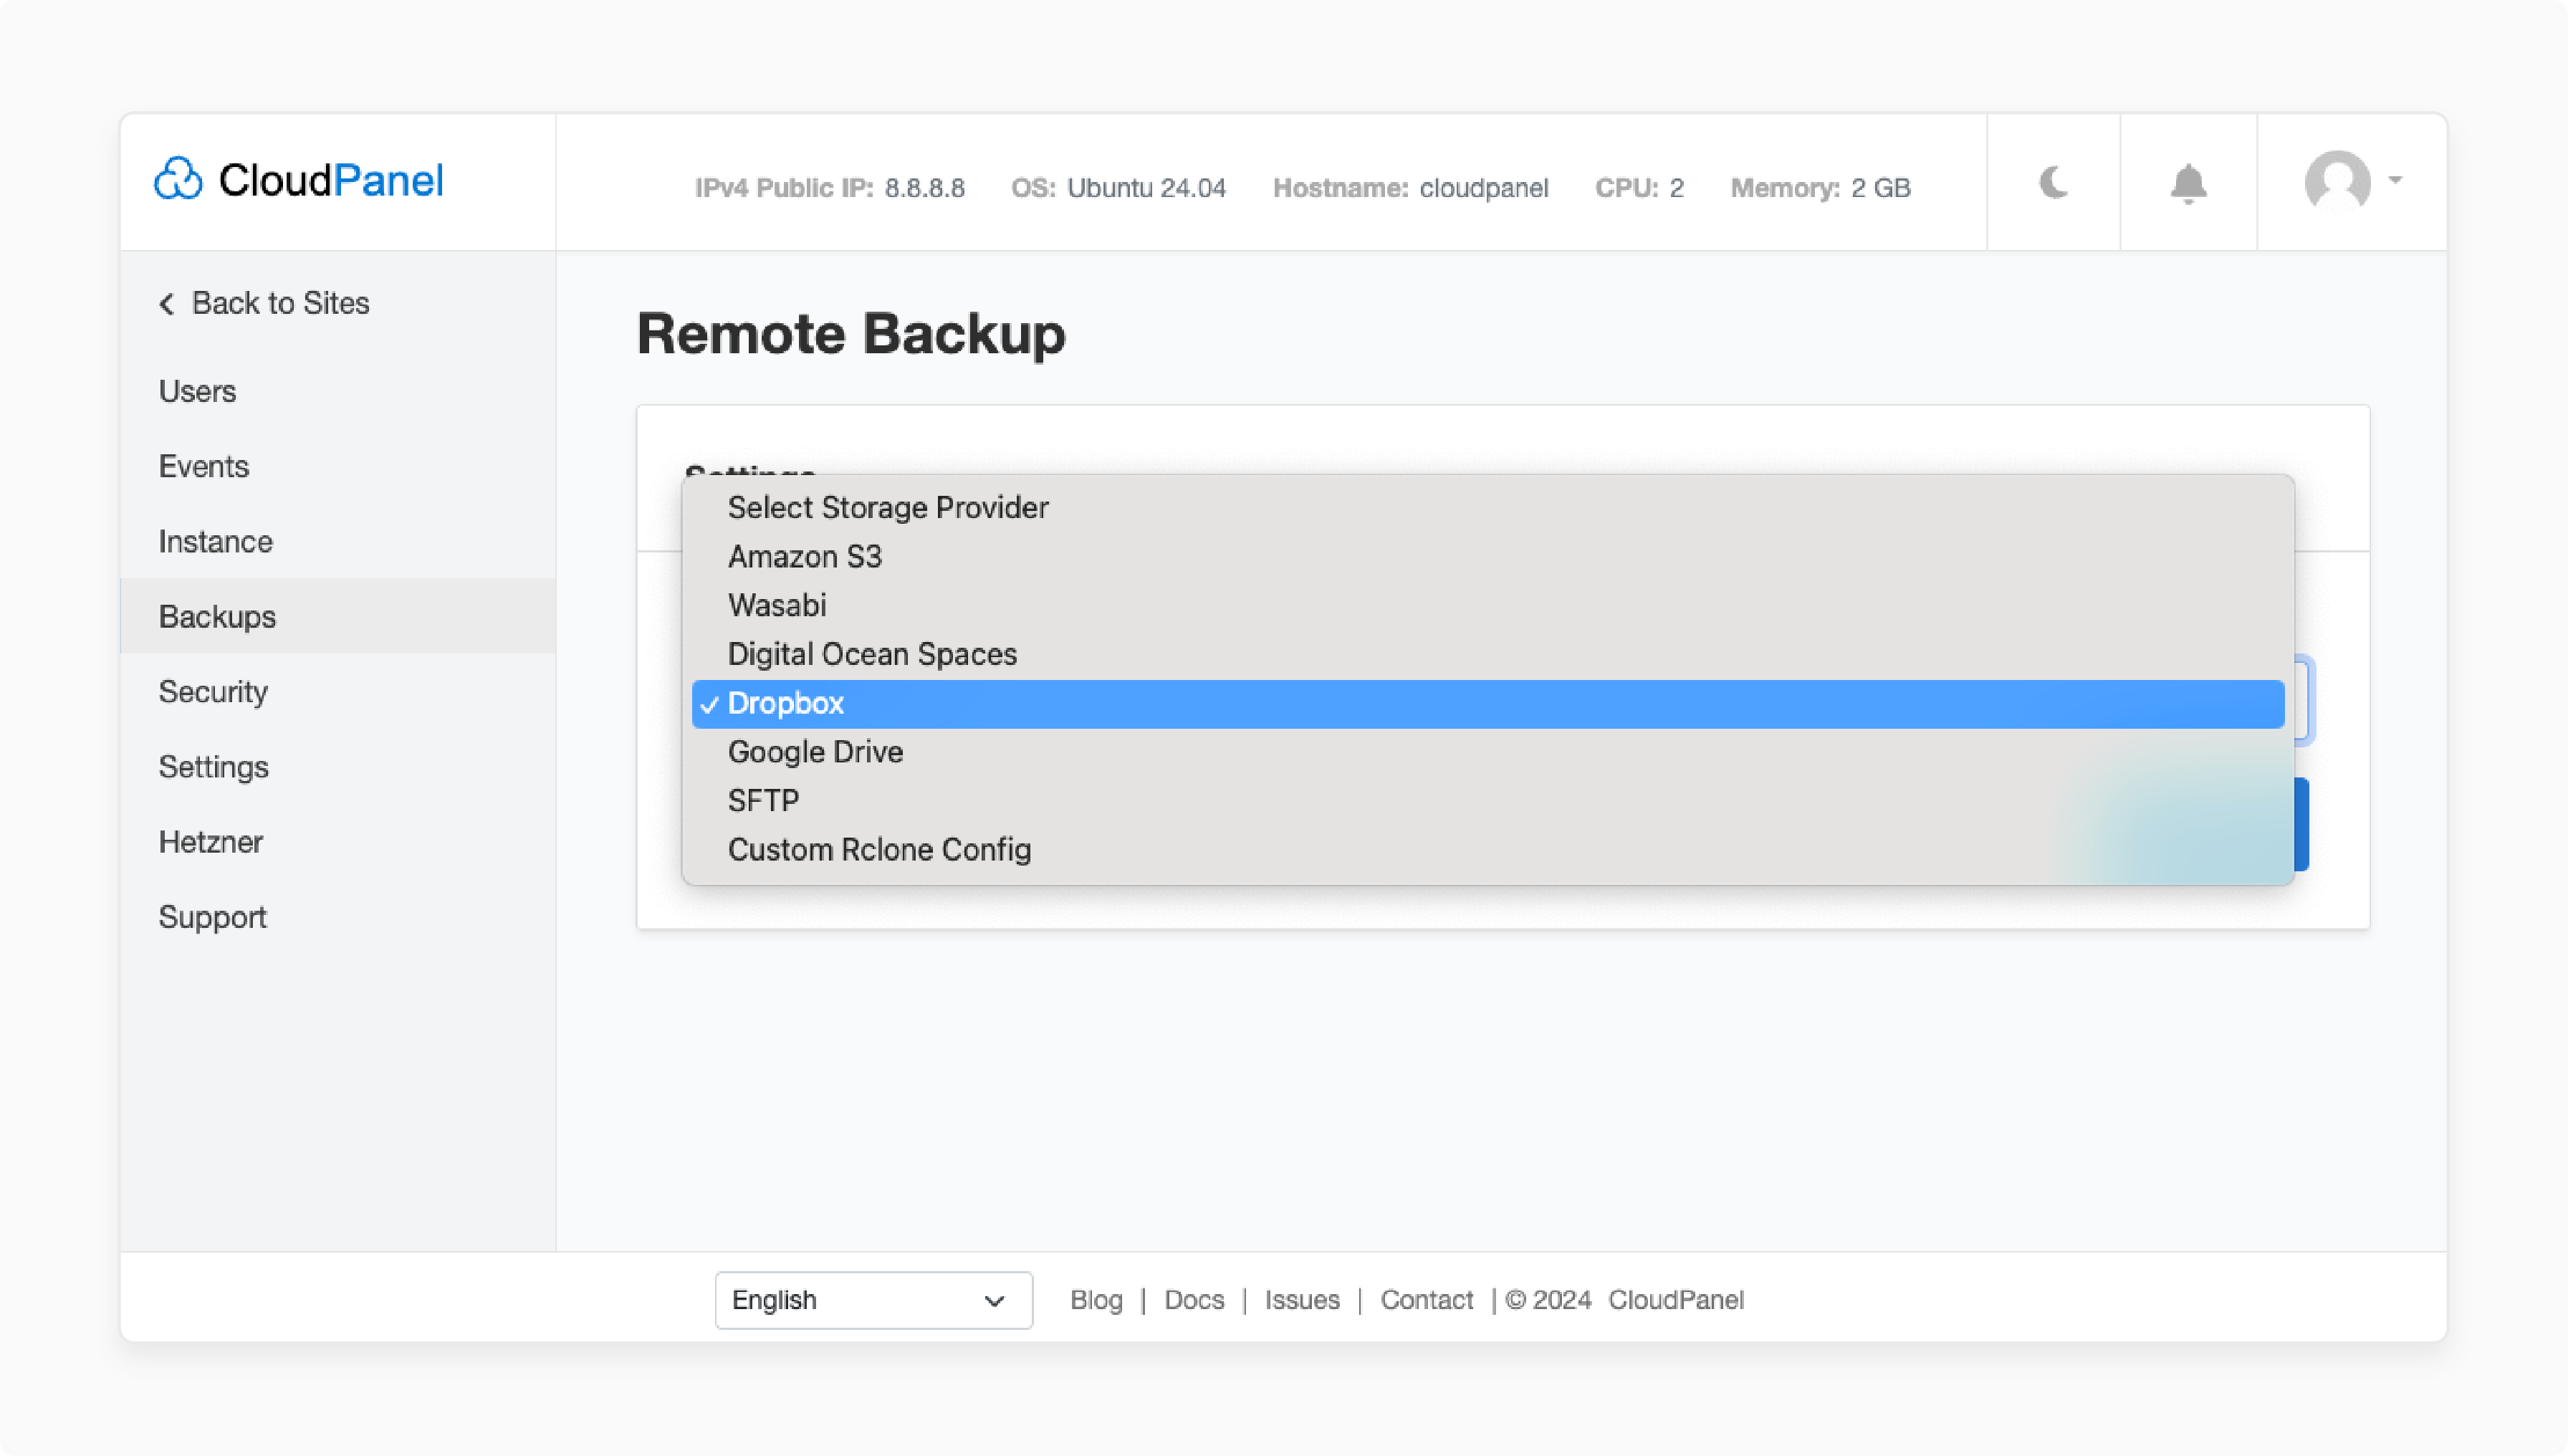Open Hetzner in the sidebar
Viewport: 2568px width, 1456px height.
tap(338, 841)
